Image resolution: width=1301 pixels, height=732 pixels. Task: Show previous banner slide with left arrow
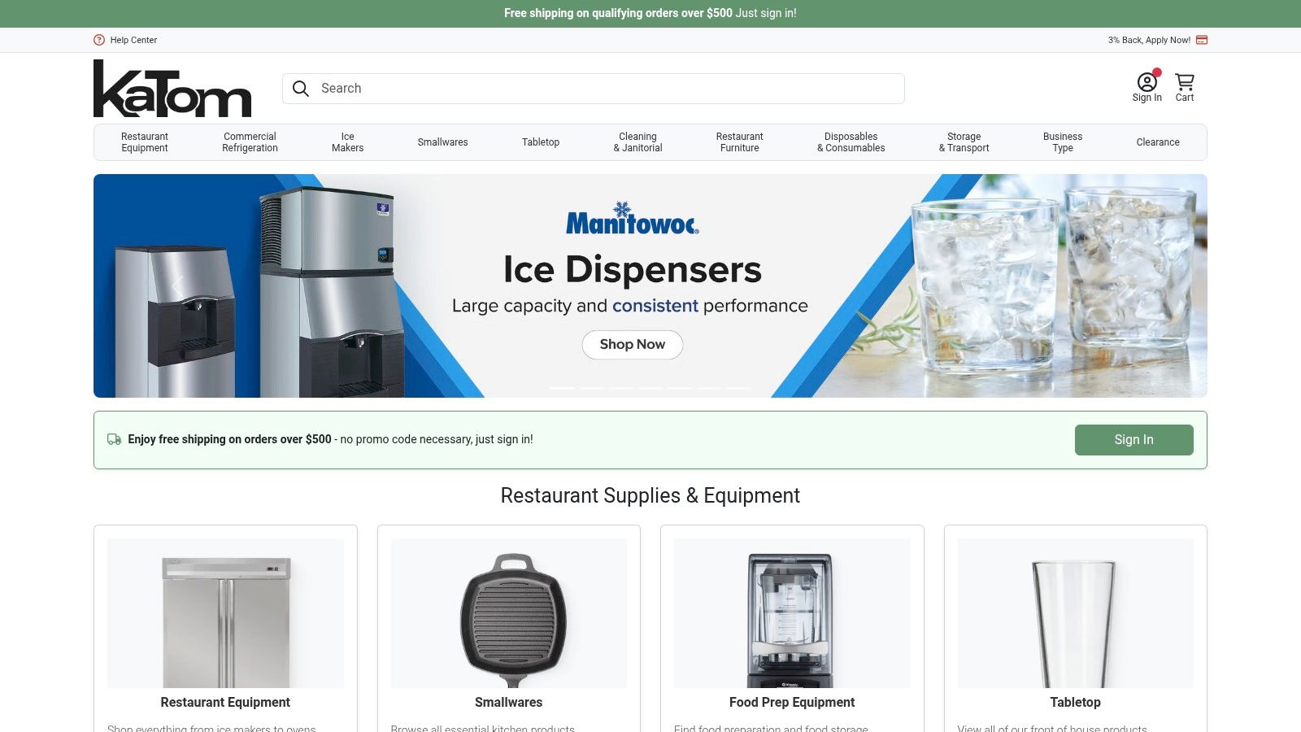pyautogui.click(x=177, y=285)
